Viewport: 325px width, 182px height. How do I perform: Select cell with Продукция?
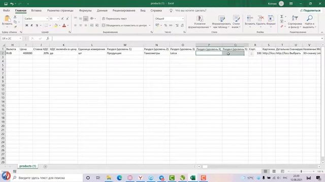(x=125, y=53)
